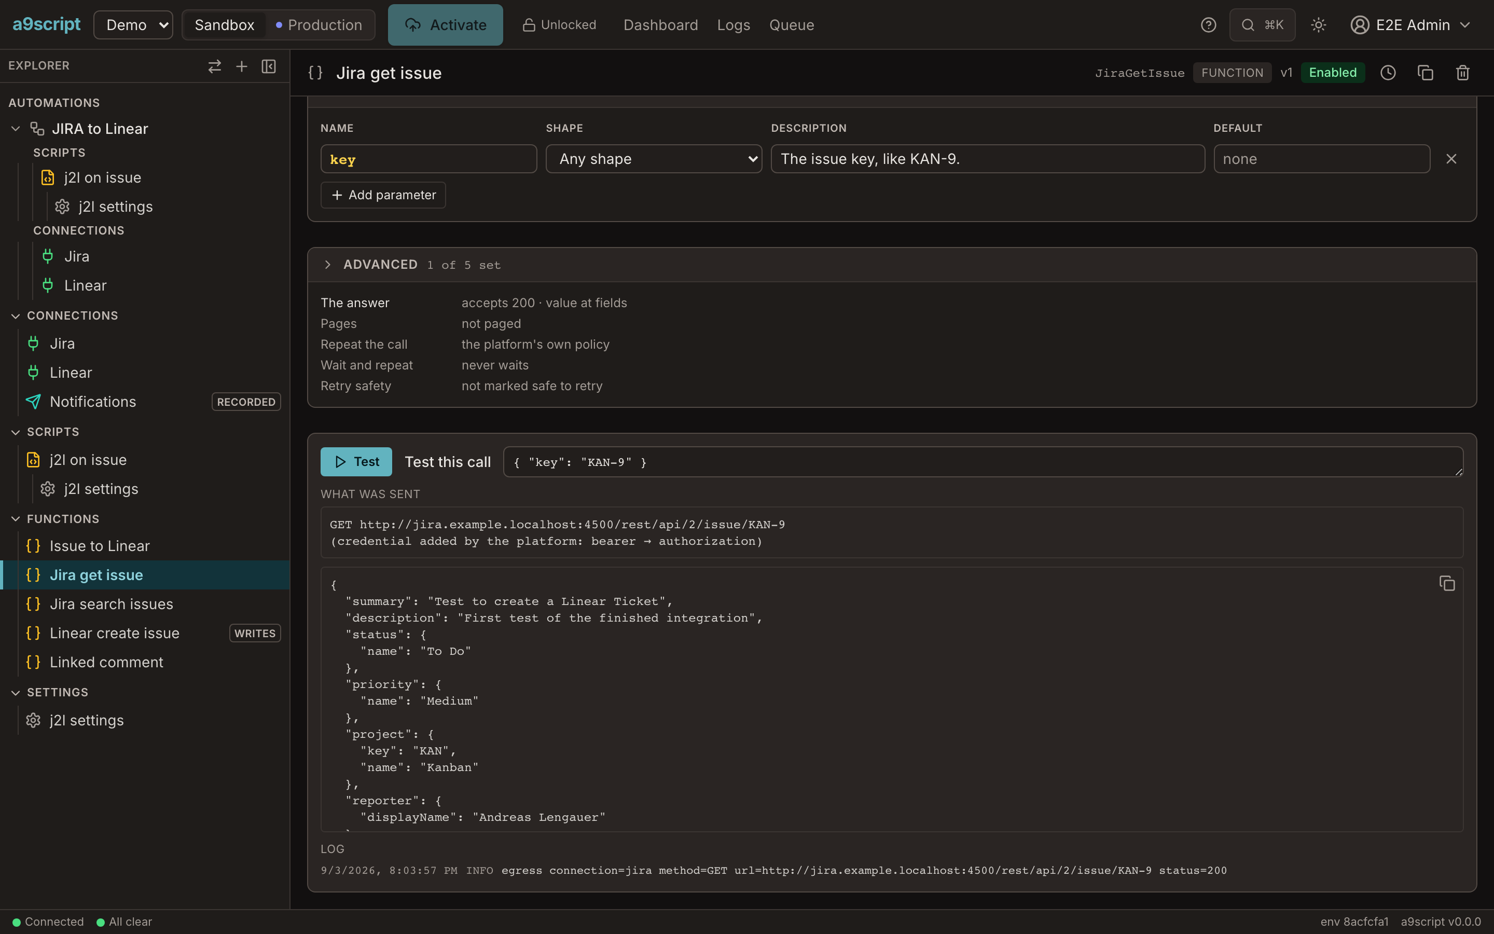Duplicate function with the copy icon

click(x=1425, y=73)
